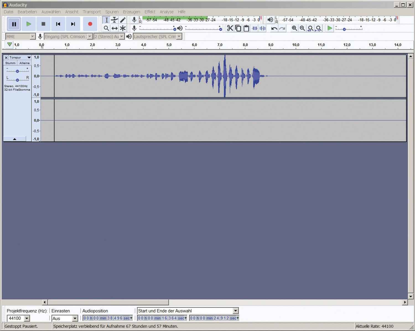
Task: Silence the selected audio
Action: click(x=263, y=28)
